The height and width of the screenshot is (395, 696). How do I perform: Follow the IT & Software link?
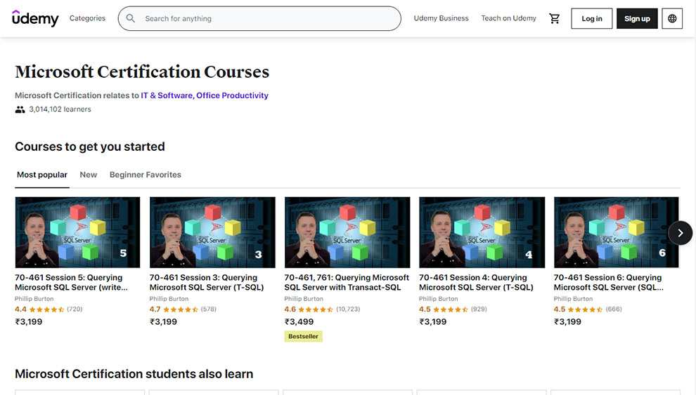click(166, 95)
